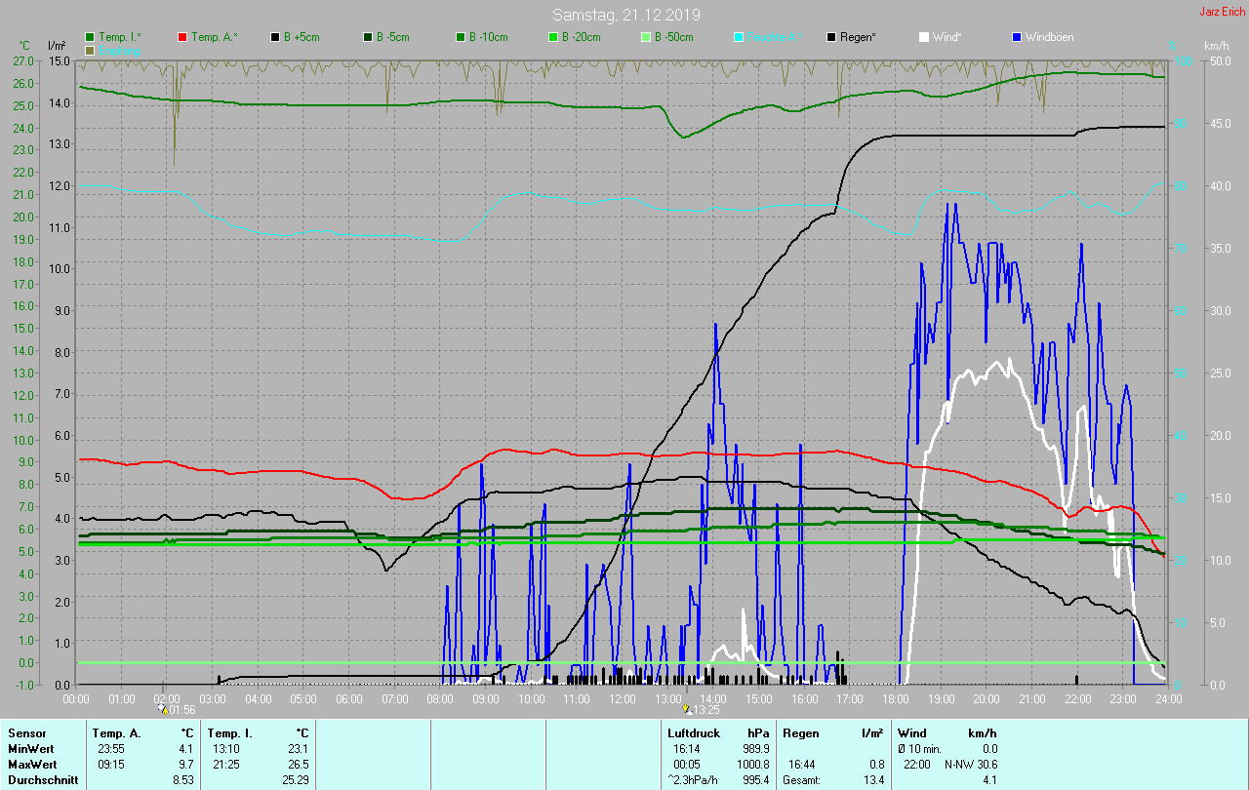Click the "Temp. A.*" legend label

(214, 37)
